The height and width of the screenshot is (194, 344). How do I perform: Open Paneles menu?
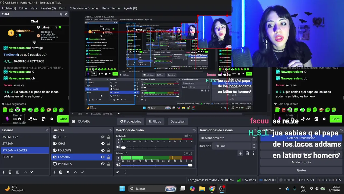48,8
